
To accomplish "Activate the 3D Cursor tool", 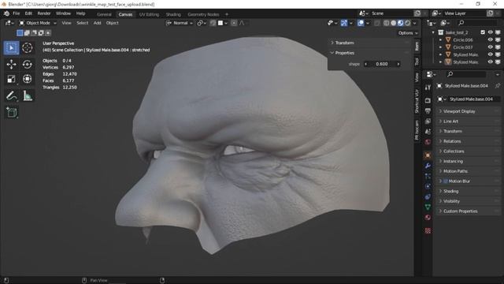I will click(27, 48).
